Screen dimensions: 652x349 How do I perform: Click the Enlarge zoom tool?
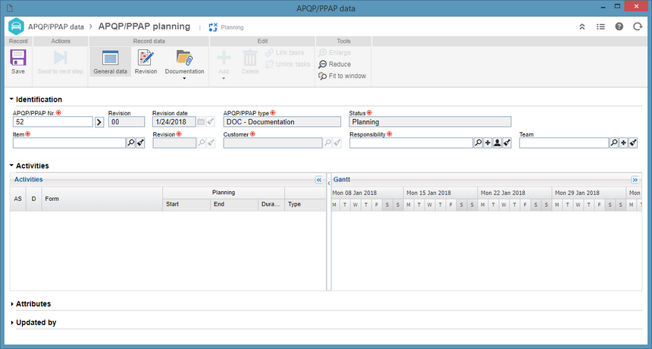pyautogui.click(x=335, y=52)
